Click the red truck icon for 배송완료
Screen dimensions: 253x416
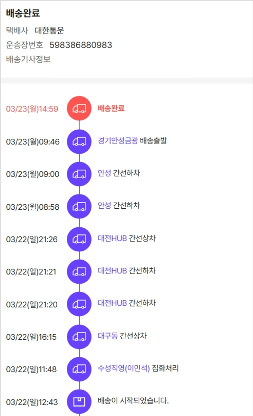79,108
